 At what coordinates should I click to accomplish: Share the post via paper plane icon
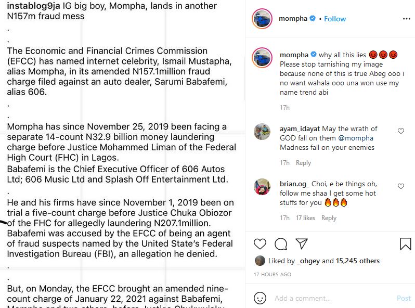[x=301, y=243]
